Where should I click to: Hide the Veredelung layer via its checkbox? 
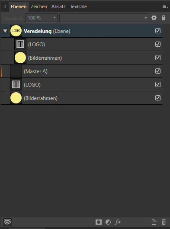(158, 31)
